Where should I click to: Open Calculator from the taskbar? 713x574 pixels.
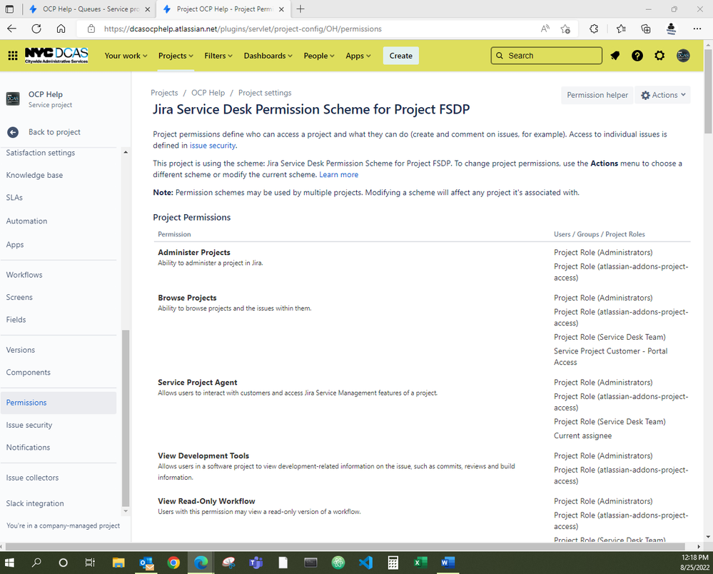393,563
